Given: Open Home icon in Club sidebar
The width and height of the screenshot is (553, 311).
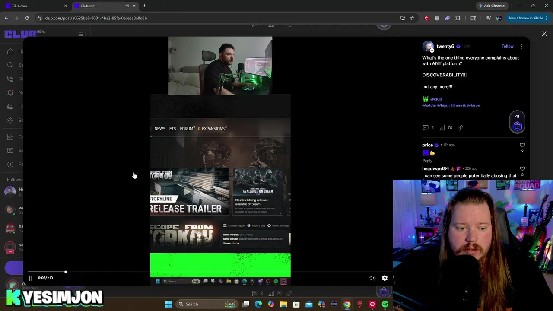Looking at the screenshot, I should [10, 51].
